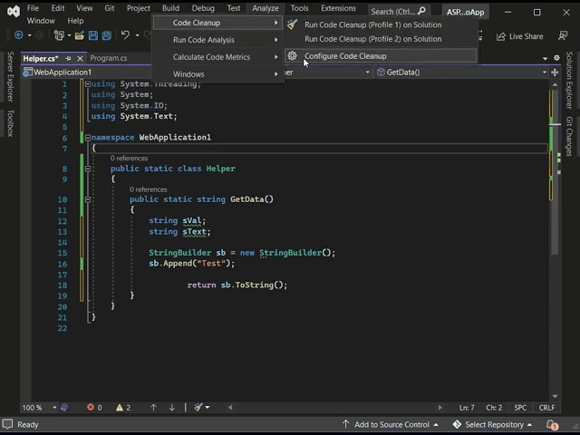Viewport: 580px width, 435px height.
Task: Open the notifications bell icon
Action: click(552, 425)
